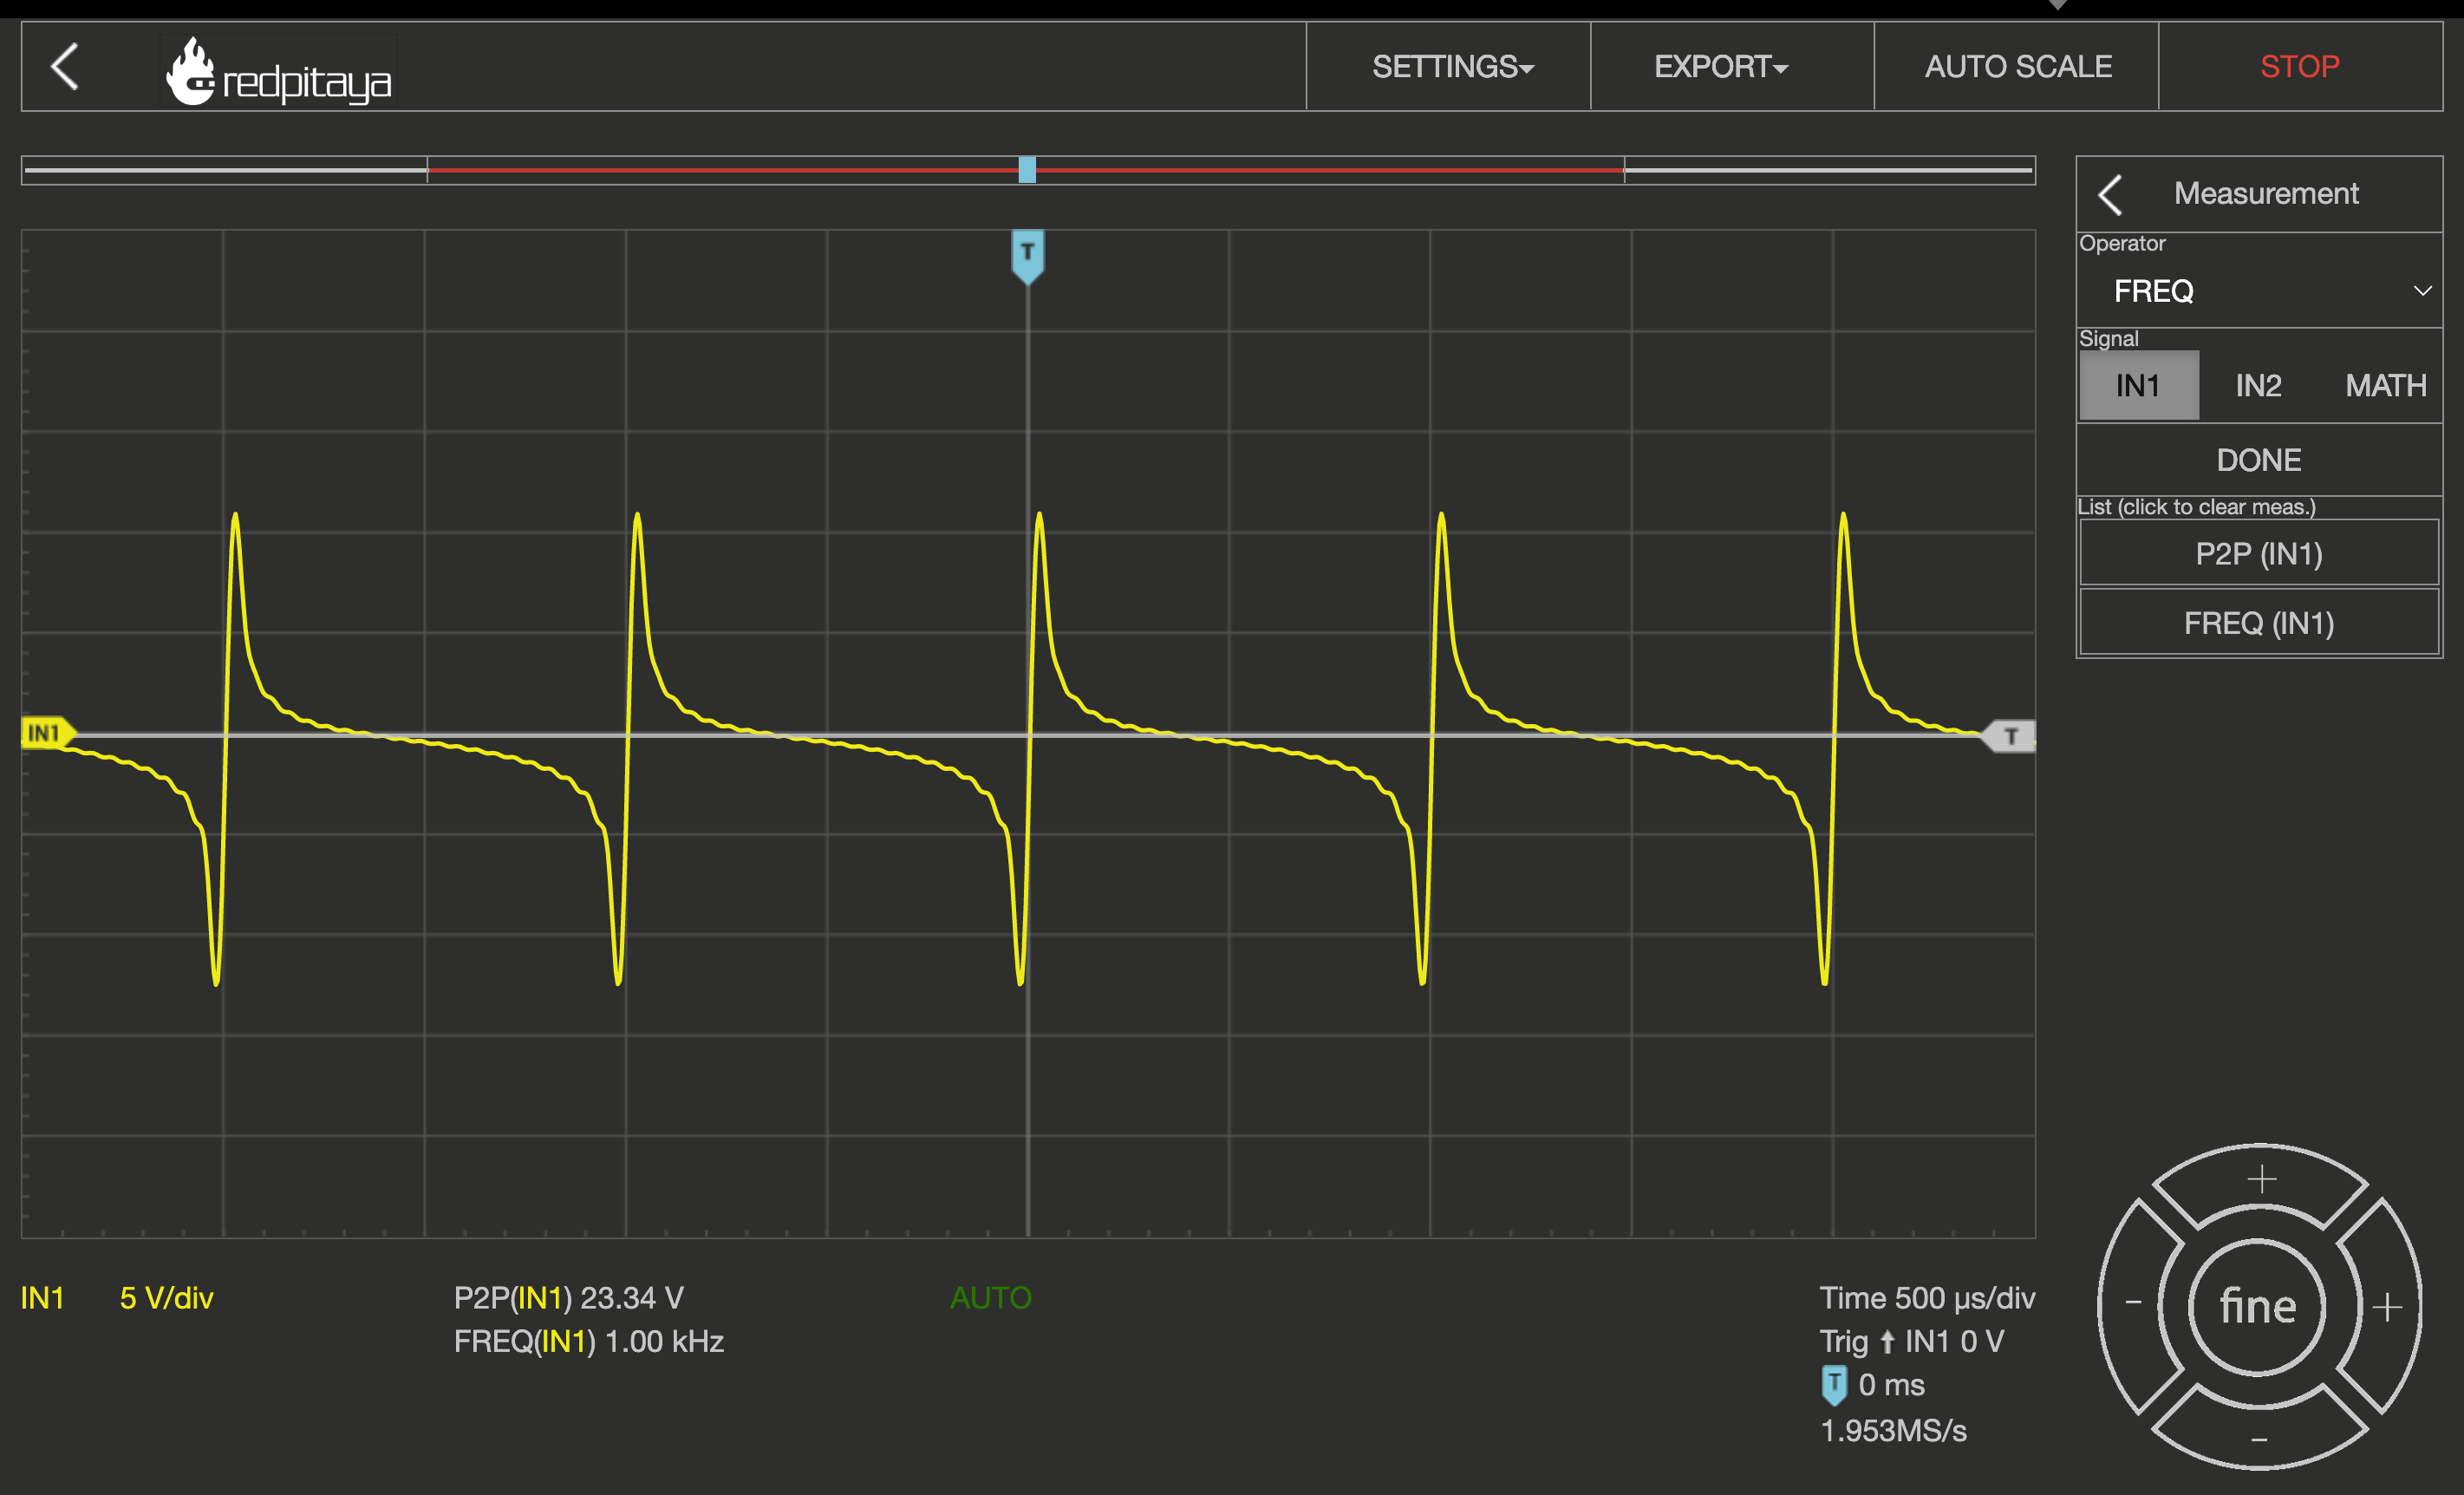Clear the P2P (IN1) measurement from list
2464x1495 pixels.
(2259, 554)
